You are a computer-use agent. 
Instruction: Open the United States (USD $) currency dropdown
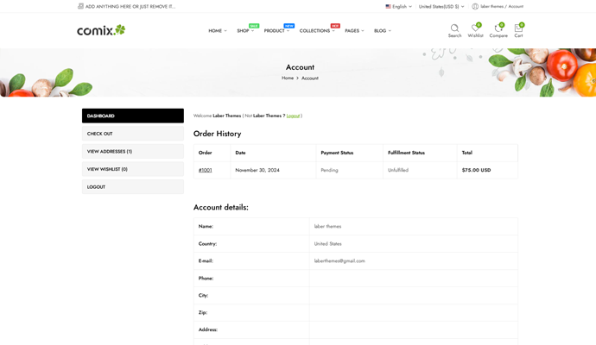pos(441,6)
